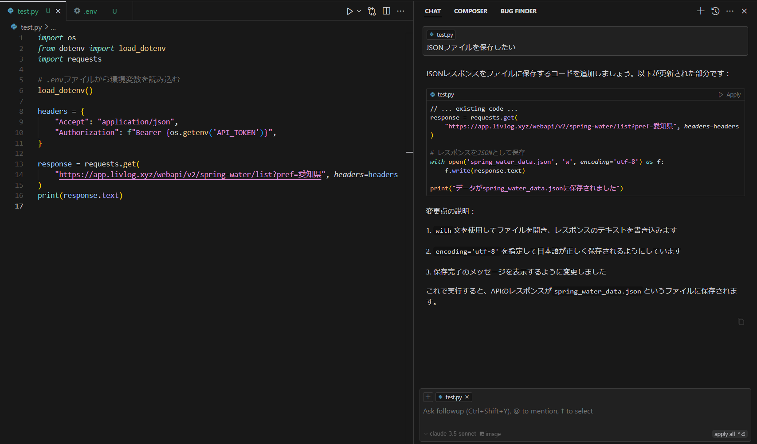Click the Python icon on the test.py tab

tap(11, 11)
